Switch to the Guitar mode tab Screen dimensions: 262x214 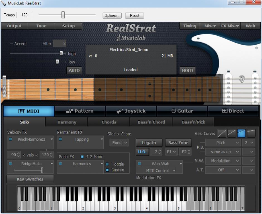point(182,111)
